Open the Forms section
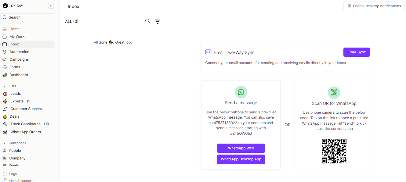This screenshot has width=406, height=182. point(14,67)
